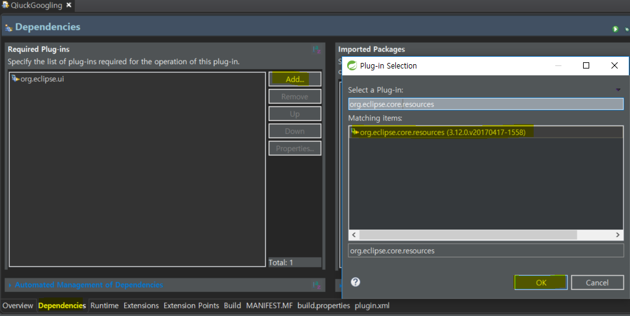The height and width of the screenshot is (316, 630).
Task: Switch to the Extension Points tab
Action: click(191, 306)
